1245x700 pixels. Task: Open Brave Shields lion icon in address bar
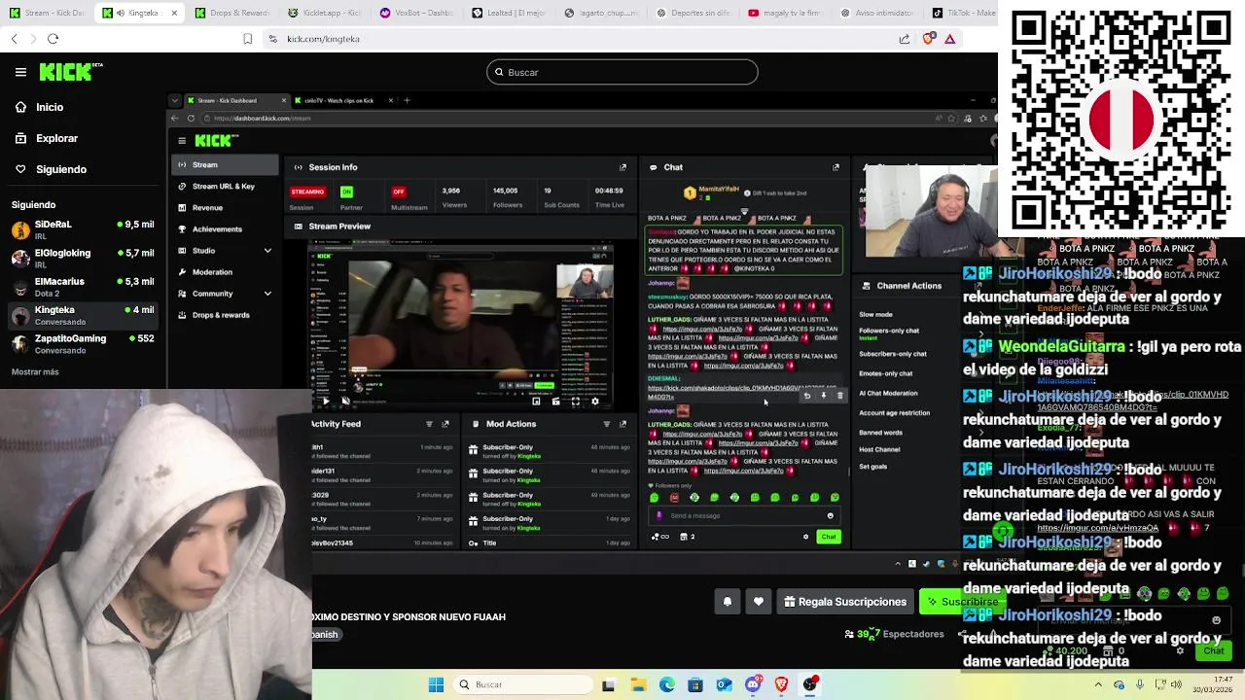[928, 39]
